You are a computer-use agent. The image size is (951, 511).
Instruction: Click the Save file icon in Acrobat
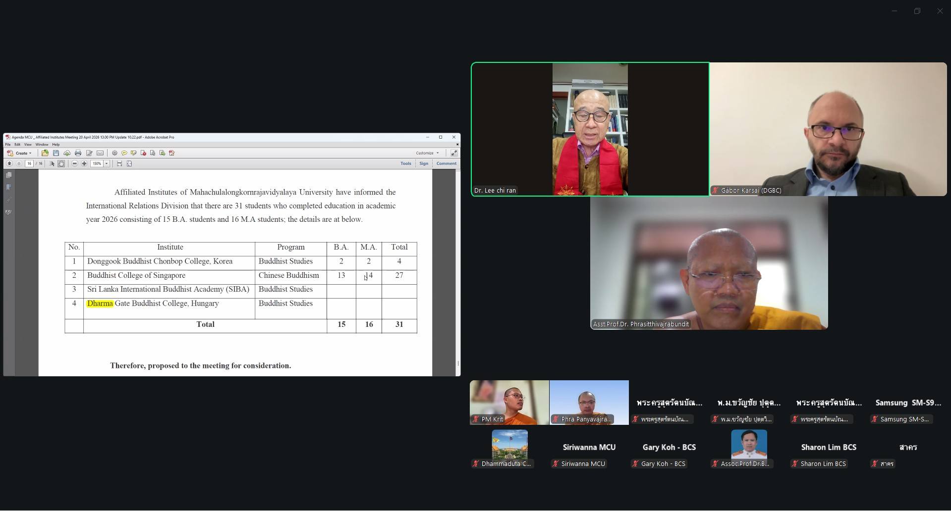point(56,153)
